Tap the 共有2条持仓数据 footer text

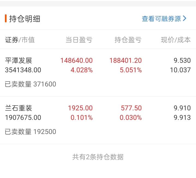98,157
